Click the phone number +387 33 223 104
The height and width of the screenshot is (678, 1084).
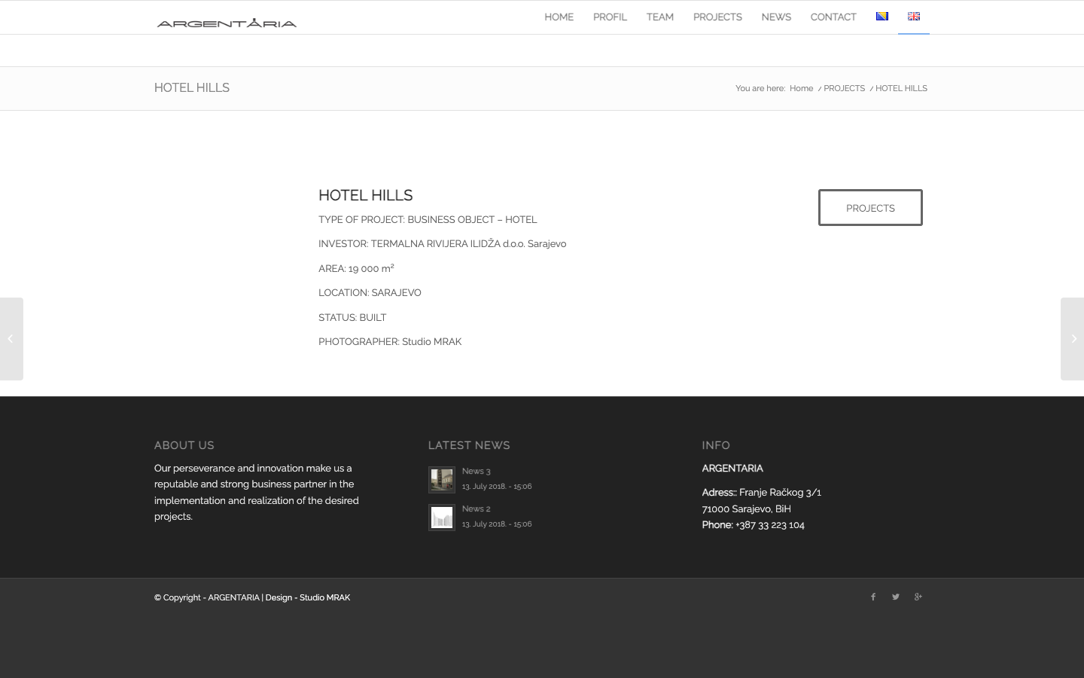pos(769,525)
